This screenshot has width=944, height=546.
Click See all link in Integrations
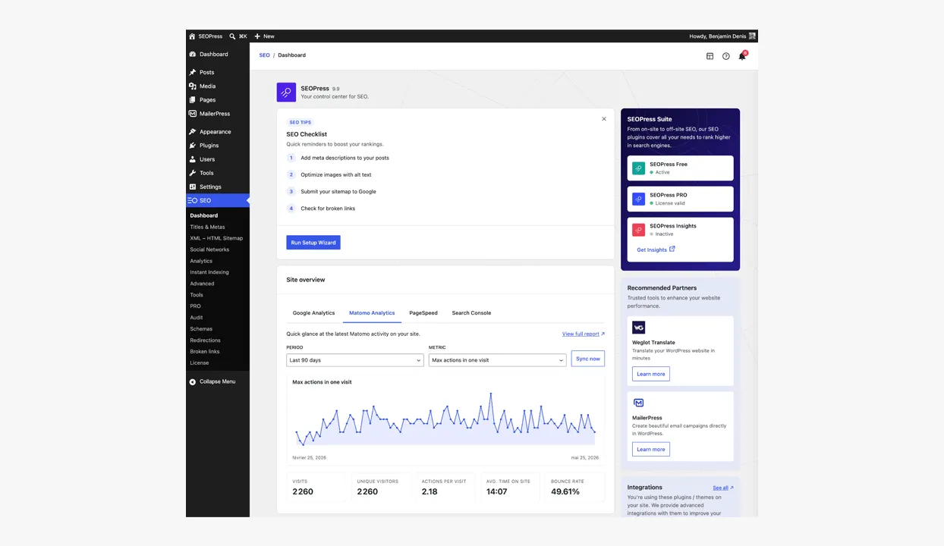pyautogui.click(x=723, y=488)
